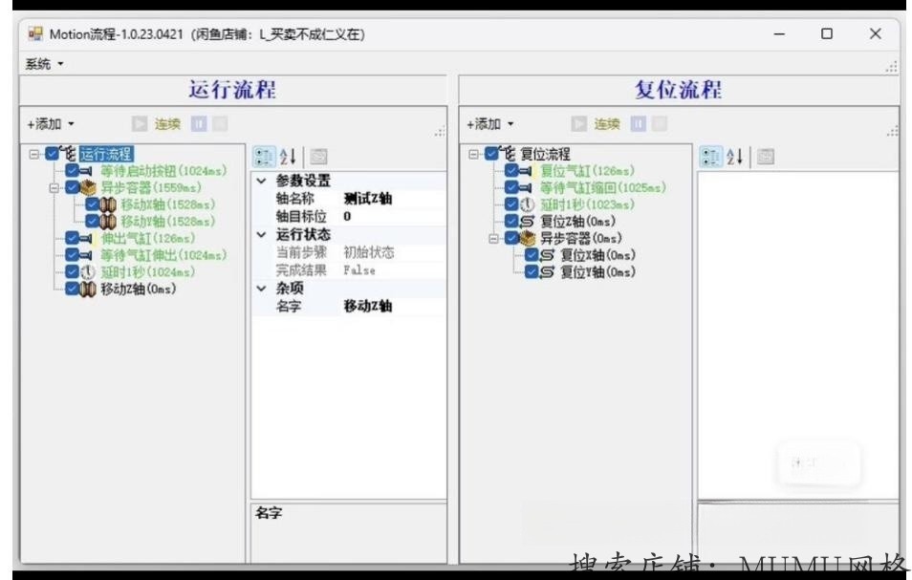Click the 异步容器(1559ms) box icon
This screenshot has height=580, width=912.
pyautogui.click(x=88, y=187)
